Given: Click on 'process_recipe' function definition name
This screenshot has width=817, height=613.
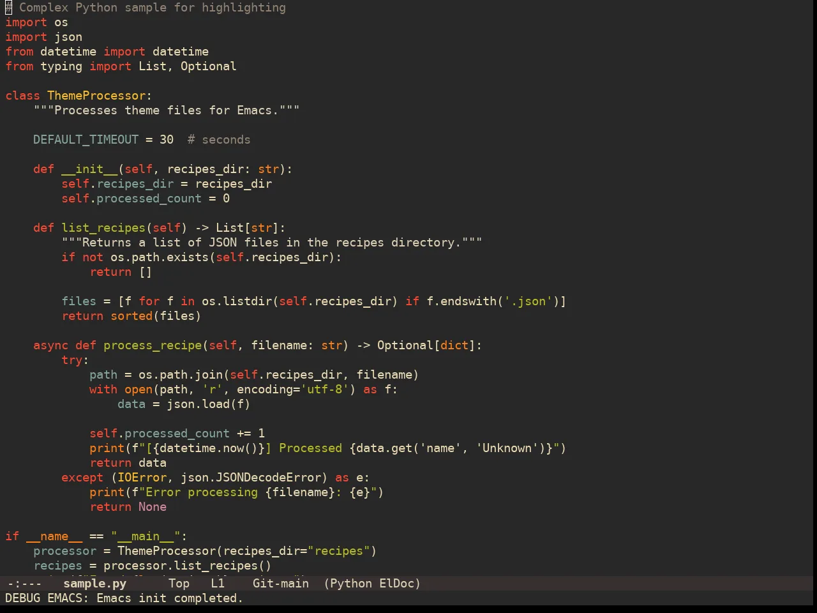Looking at the screenshot, I should (153, 345).
